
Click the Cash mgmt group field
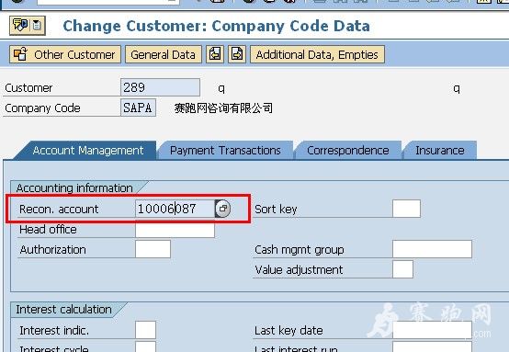(x=432, y=249)
